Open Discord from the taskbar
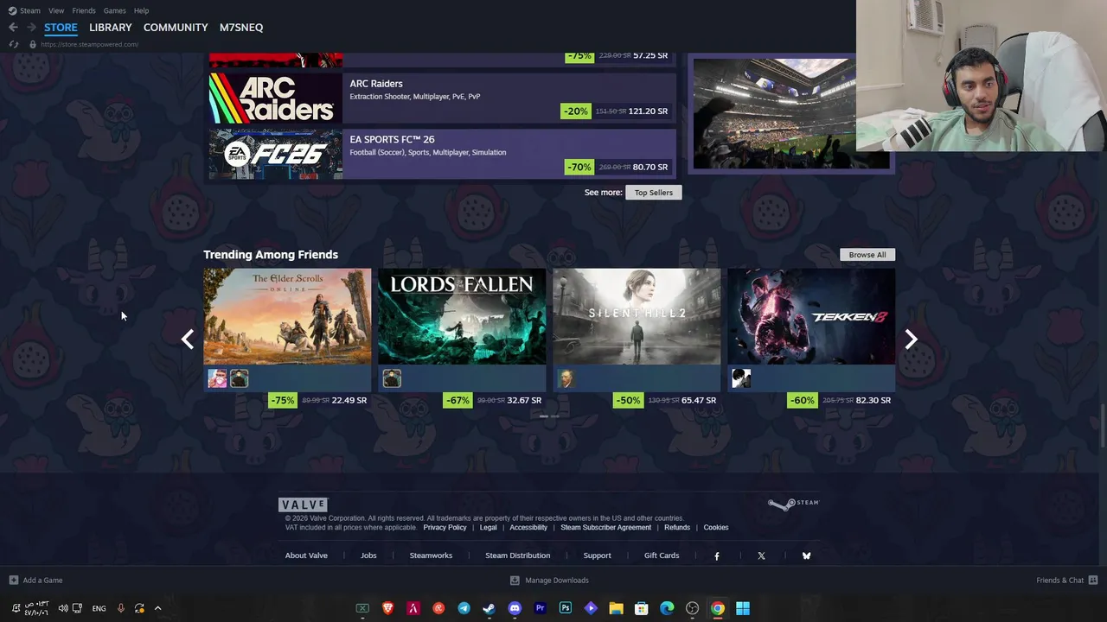The width and height of the screenshot is (1107, 622). (x=515, y=608)
